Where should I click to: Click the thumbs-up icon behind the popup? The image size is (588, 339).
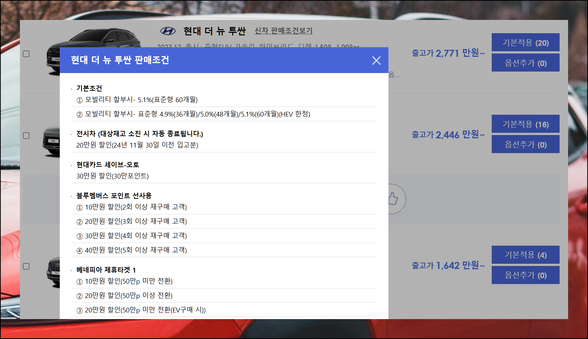tap(393, 199)
